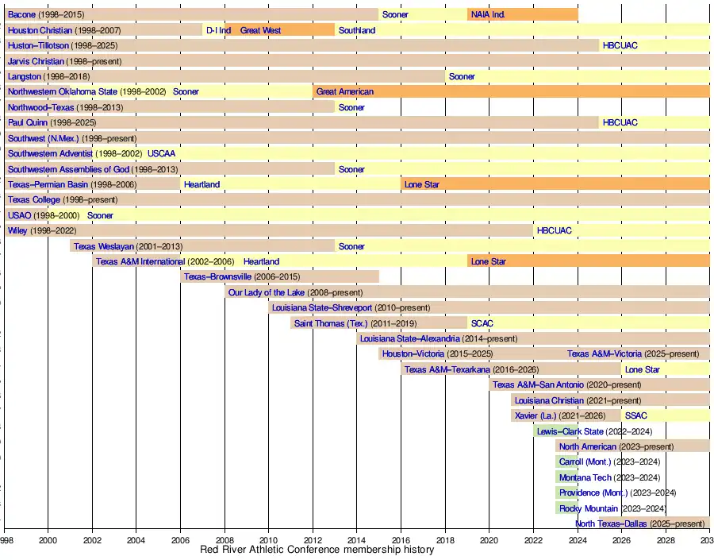Screen dimensions: 714x560
Task: Open the Texas–Permian Basin link
Action: 48,185
